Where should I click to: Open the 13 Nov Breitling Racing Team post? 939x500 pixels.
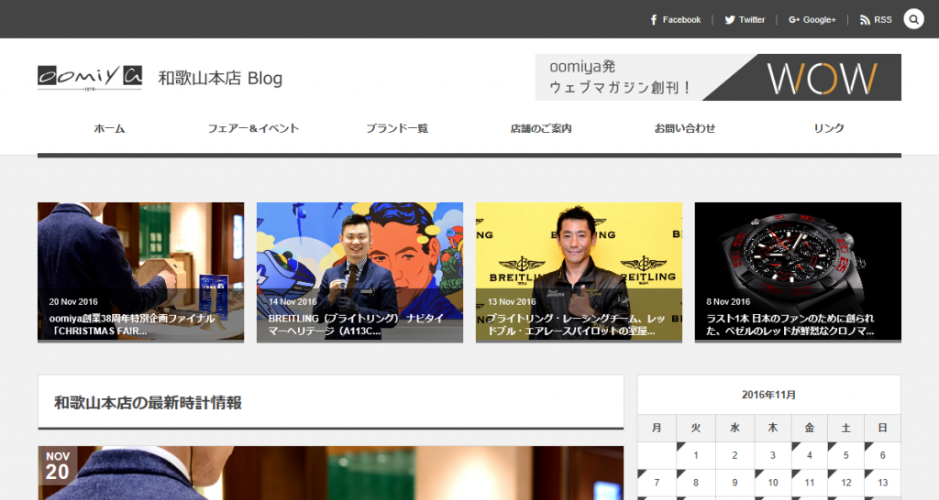tap(579, 272)
